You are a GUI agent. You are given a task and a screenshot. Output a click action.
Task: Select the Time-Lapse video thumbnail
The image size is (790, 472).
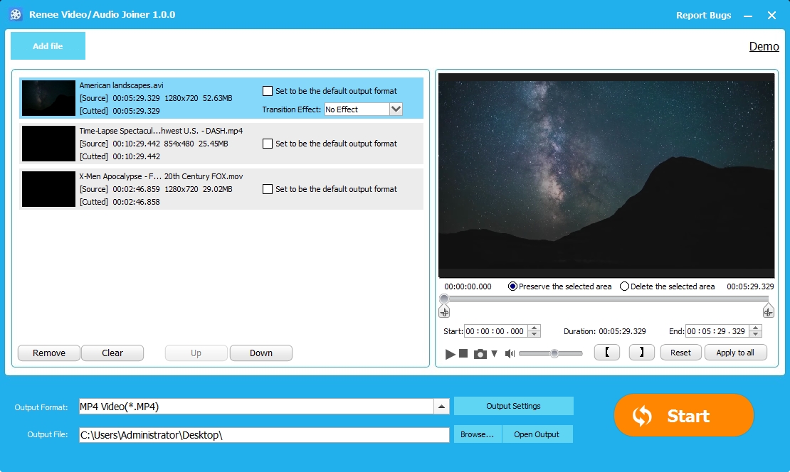[48, 144]
